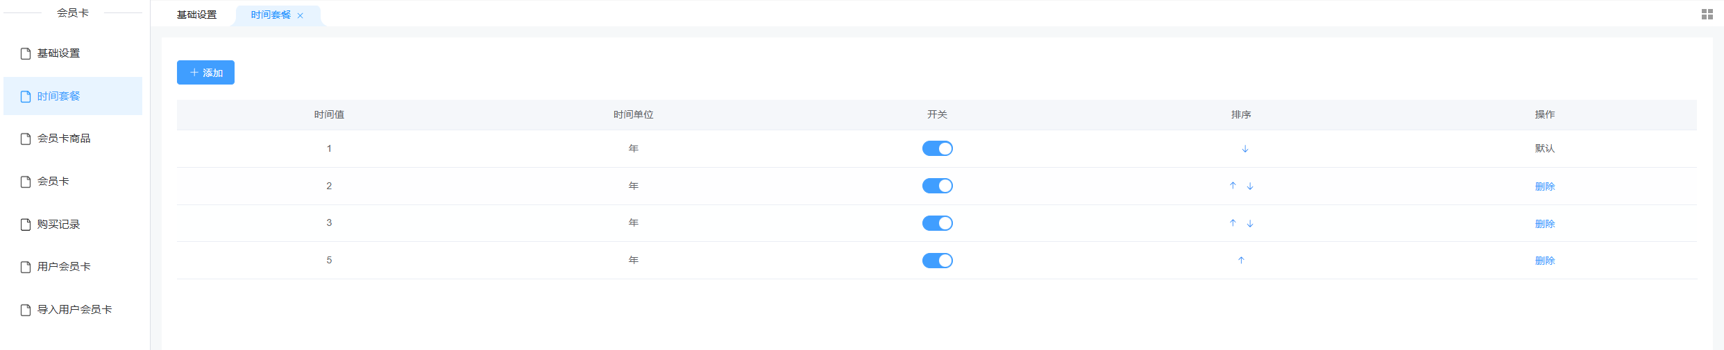
Task: Turn off the switch for 3 年 package
Action: 937,223
